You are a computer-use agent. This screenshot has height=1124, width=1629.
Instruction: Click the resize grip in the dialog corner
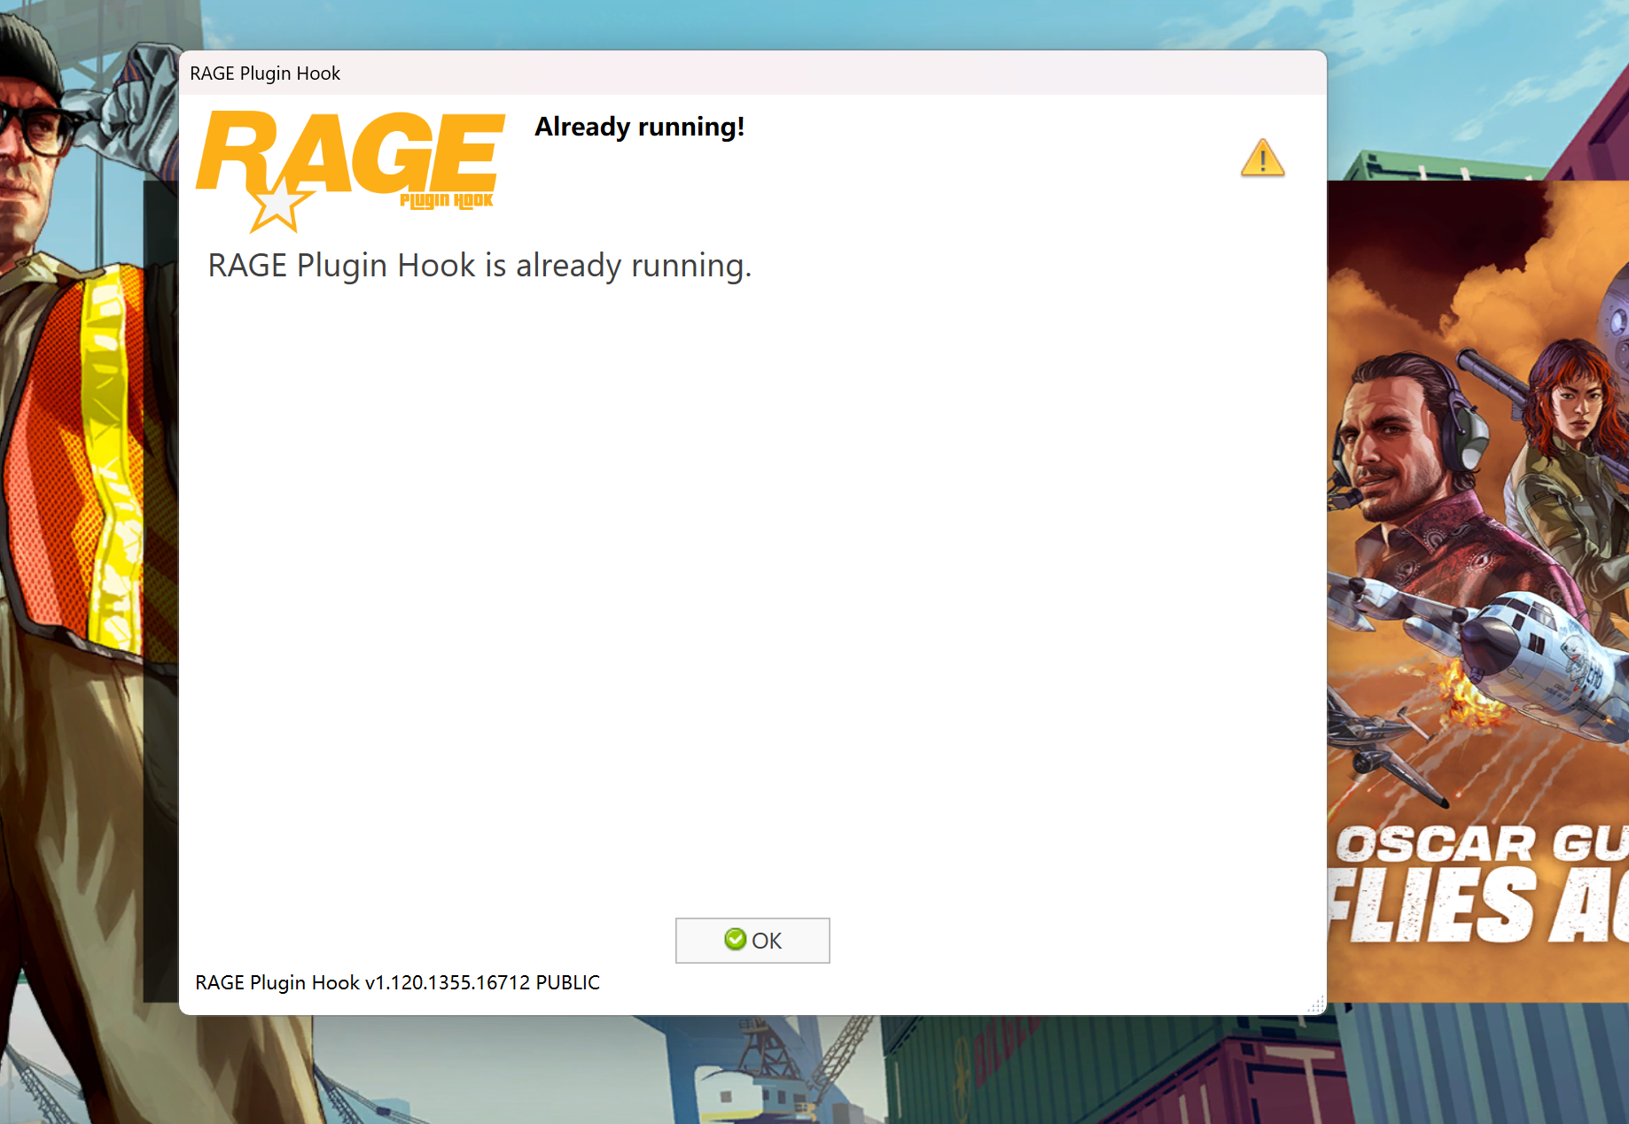tap(1316, 1004)
